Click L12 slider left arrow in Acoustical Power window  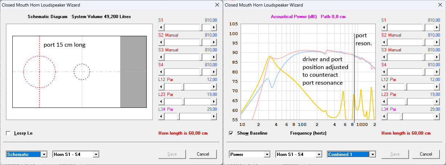click(385, 87)
